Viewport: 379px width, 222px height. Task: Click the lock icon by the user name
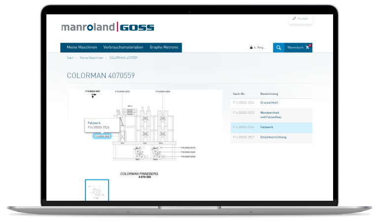(251, 47)
